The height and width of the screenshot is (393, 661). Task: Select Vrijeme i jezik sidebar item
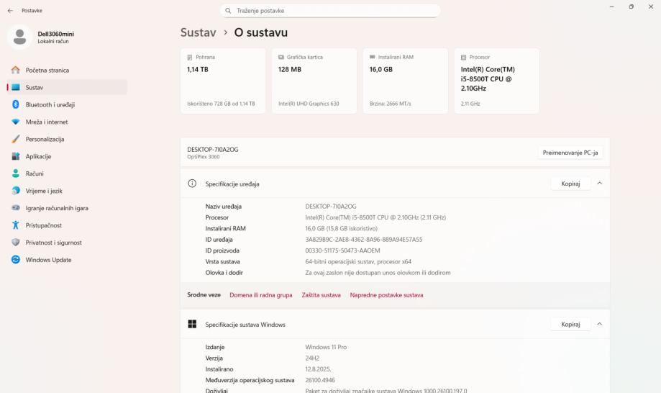coord(44,191)
